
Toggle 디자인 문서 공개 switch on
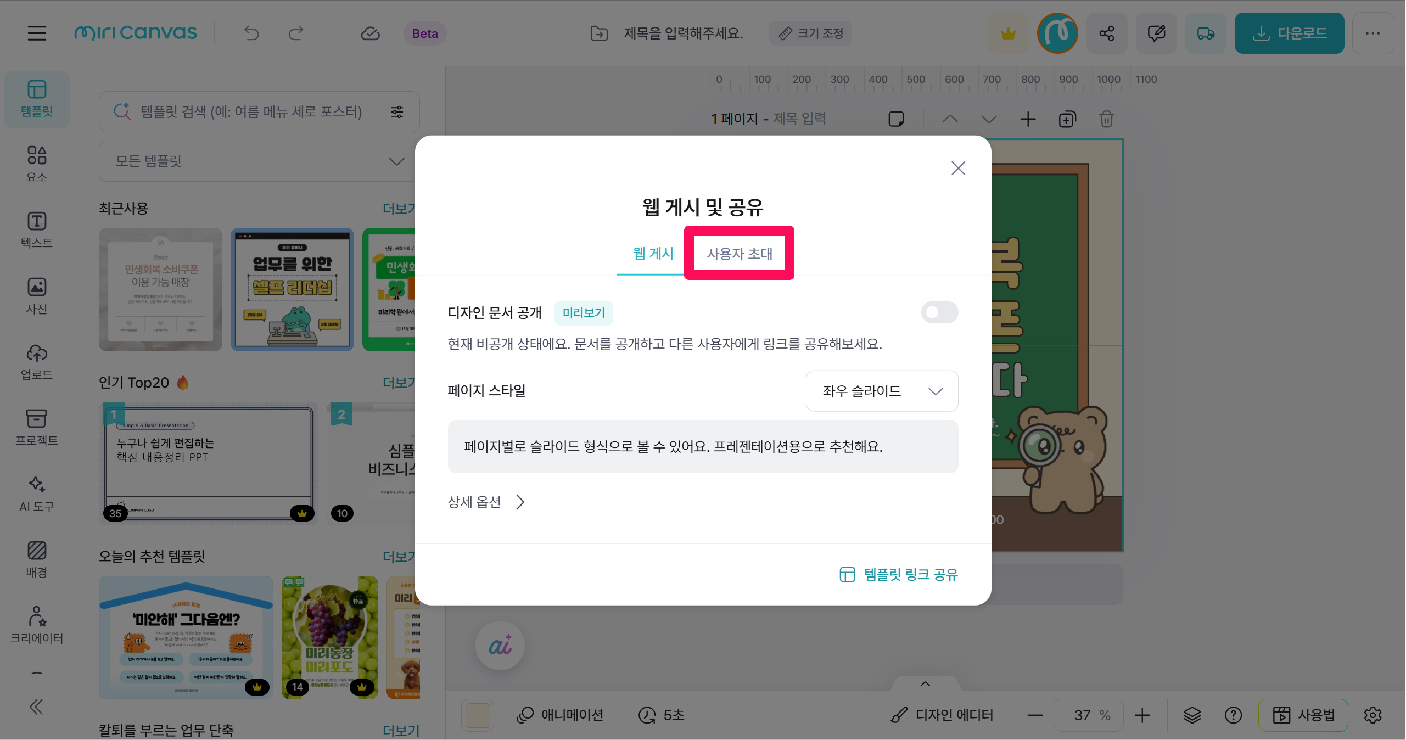[939, 312]
